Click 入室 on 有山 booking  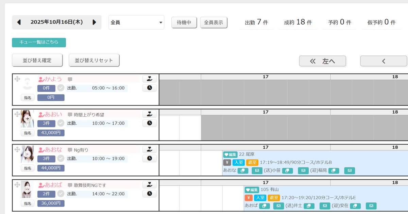pyautogui.click(x=260, y=198)
